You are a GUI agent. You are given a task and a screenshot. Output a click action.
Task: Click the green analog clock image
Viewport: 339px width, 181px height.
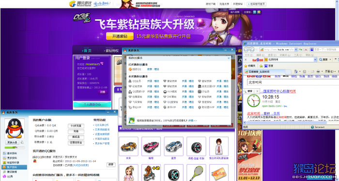coord(253,100)
